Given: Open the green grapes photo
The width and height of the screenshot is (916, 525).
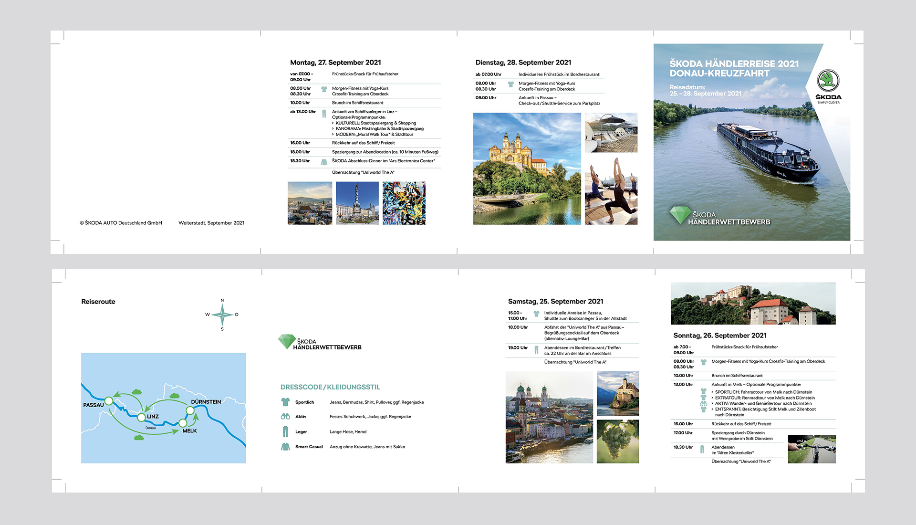Looking at the screenshot, I should pyautogui.click(x=617, y=441).
